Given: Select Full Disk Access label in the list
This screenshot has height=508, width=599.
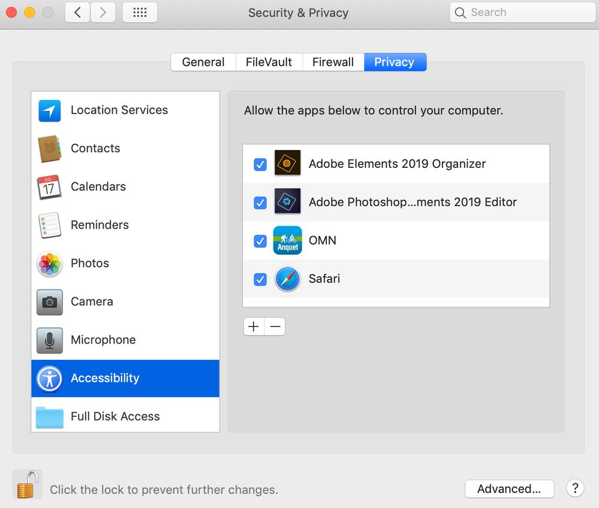Looking at the screenshot, I should pos(115,416).
